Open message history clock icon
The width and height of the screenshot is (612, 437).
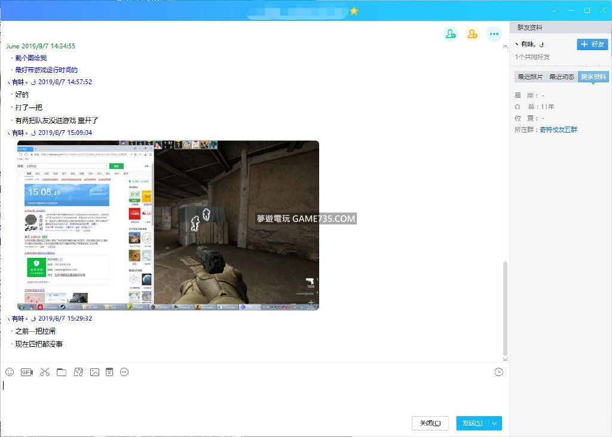point(498,372)
